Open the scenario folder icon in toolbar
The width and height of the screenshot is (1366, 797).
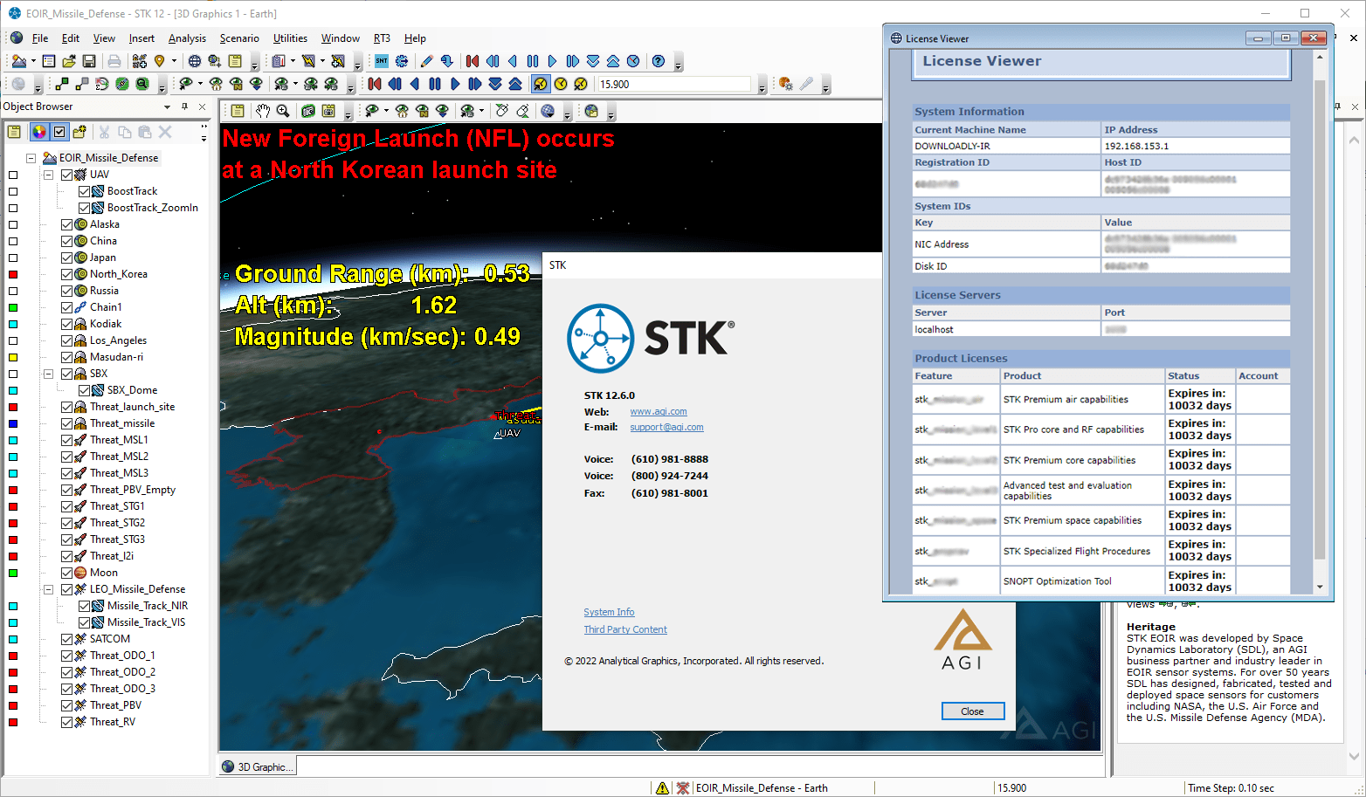point(69,61)
